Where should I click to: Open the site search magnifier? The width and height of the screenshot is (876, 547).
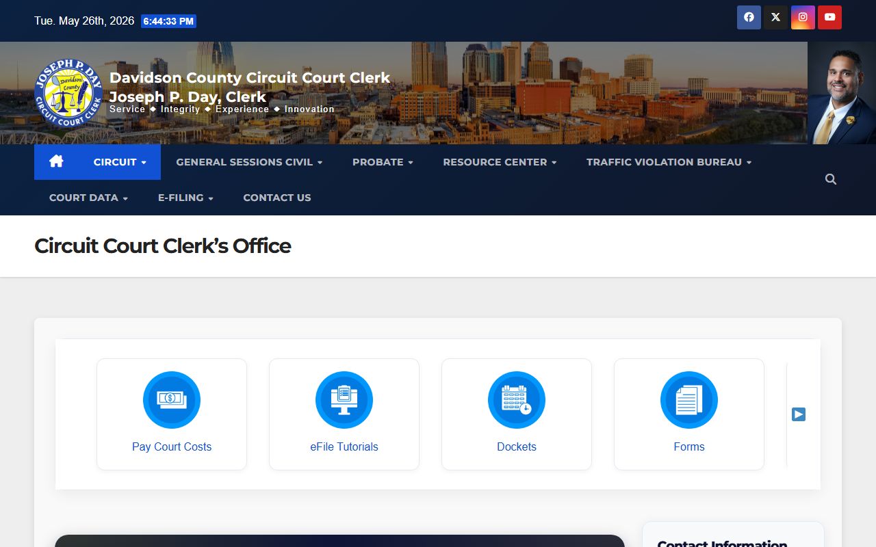click(831, 179)
